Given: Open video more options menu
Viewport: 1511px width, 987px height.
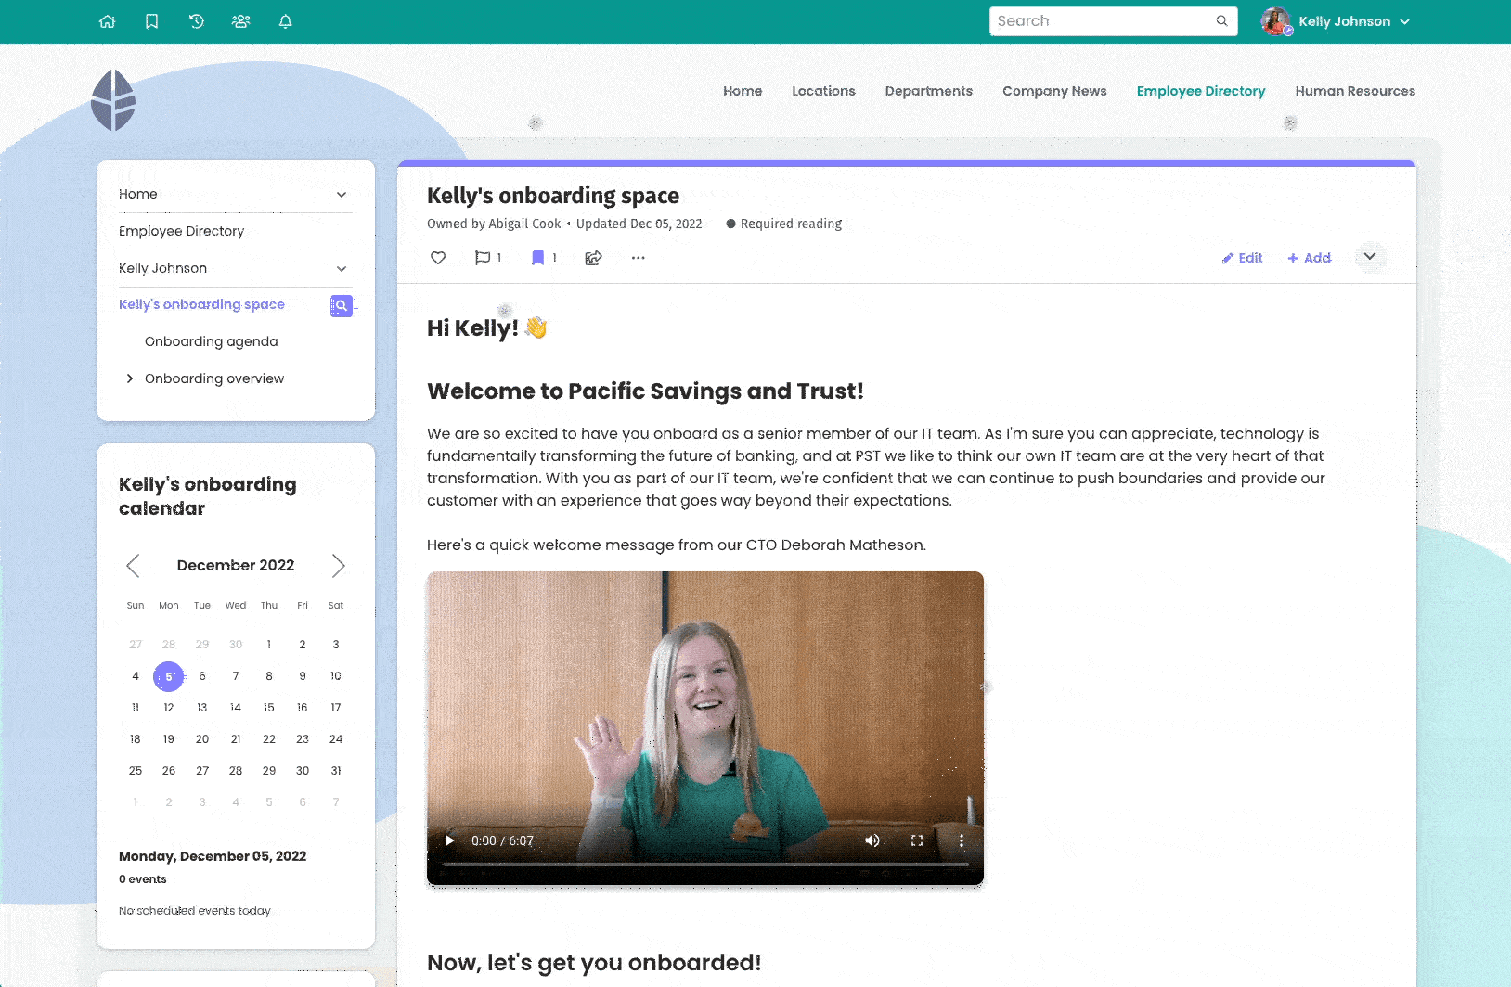Looking at the screenshot, I should point(962,840).
